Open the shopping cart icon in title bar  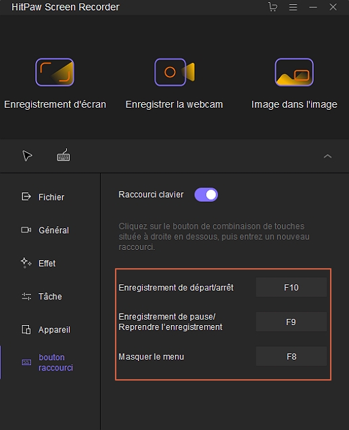273,7
